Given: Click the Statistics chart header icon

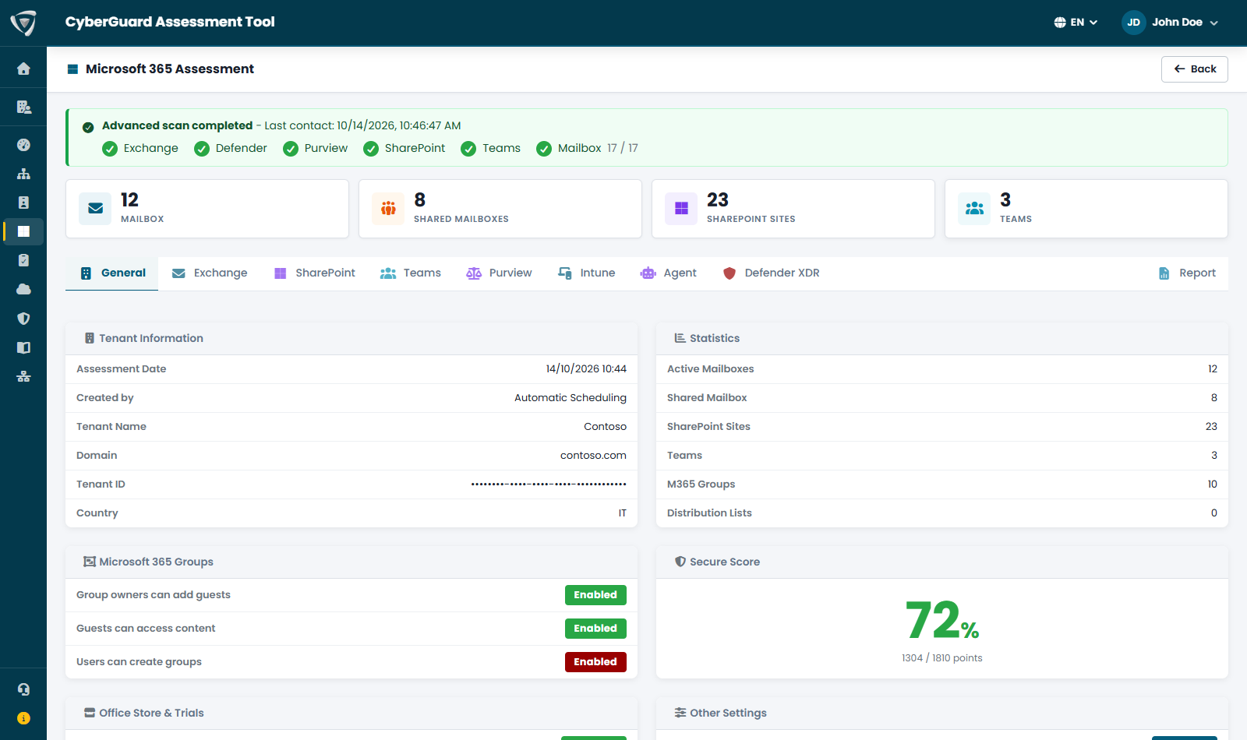Looking at the screenshot, I should coord(680,338).
